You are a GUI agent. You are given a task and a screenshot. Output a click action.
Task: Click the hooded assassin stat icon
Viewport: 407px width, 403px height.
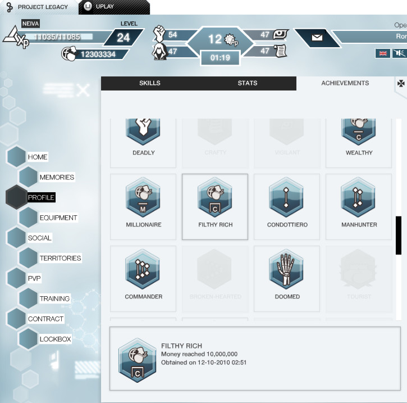tap(159, 52)
